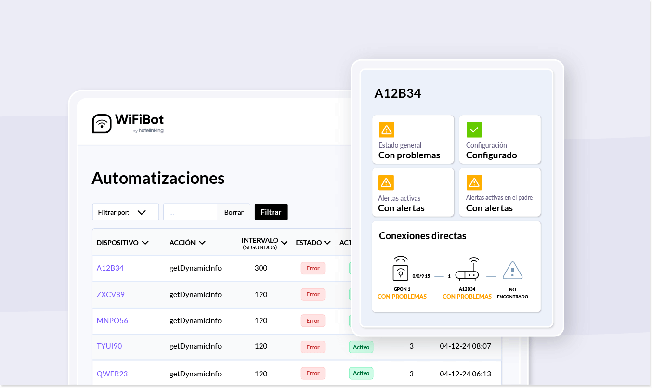Click CON PROBLEMAS under GPON 1
The image size is (652, 388).
[x=402, y=297]
